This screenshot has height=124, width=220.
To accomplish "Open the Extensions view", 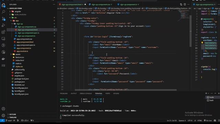I will click(3, 32).
